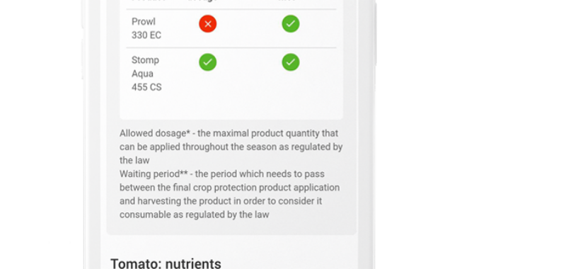Screen dimensions: 566x269
Task: Click Stomp Aqua's dosage column green checkmark
Action: [x=207, y=62]
